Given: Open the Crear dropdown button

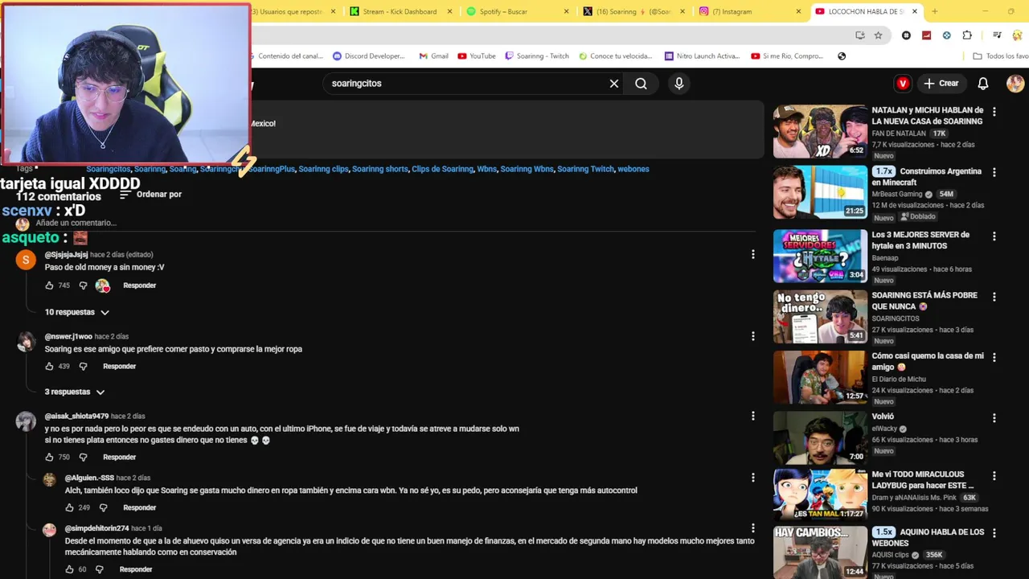Looking at the screenshot, I should point(941,84).
